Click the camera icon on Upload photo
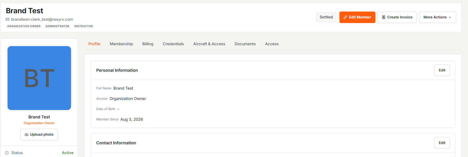468x157 pixels. pos(26,135)
